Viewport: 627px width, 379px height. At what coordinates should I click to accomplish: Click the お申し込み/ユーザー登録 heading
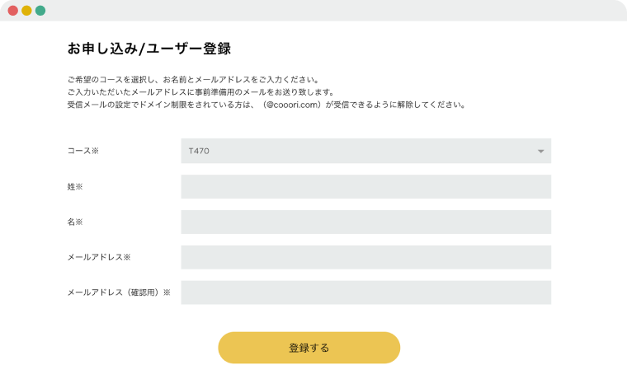148,49
